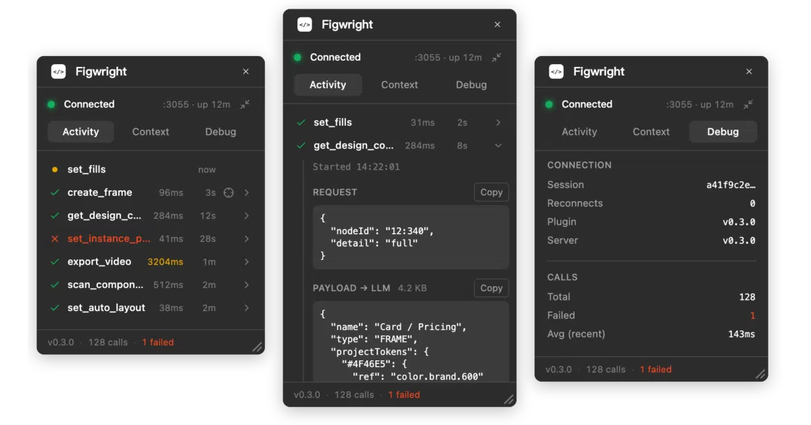
Task: Click the target locate icon on the create_frame row
Action: [x=228, y=192]
